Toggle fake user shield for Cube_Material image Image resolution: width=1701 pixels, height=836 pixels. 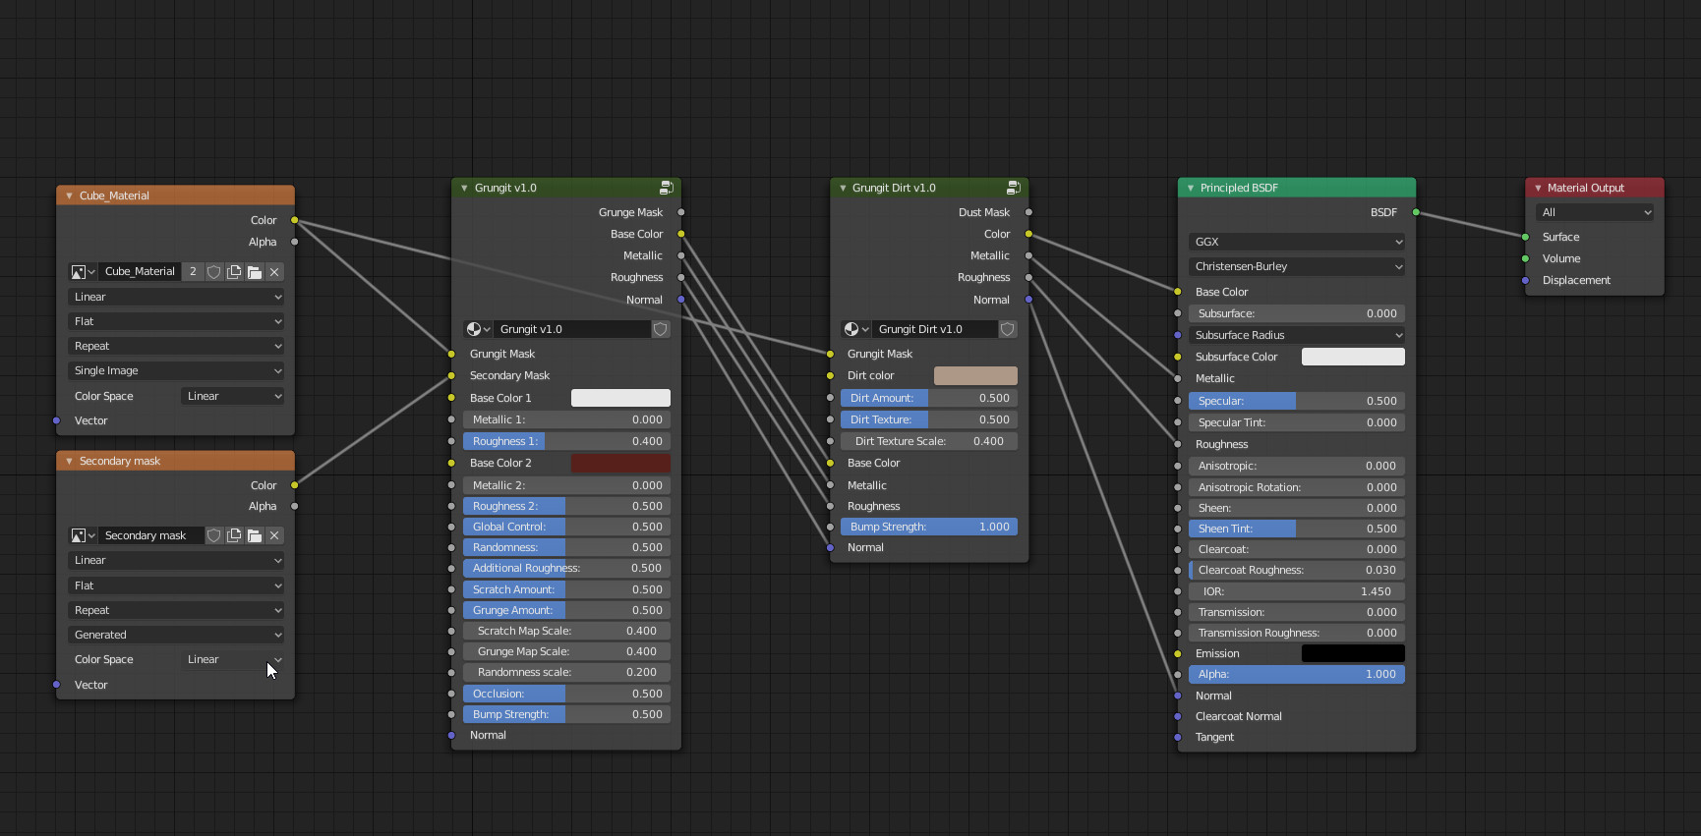(213, 272)
